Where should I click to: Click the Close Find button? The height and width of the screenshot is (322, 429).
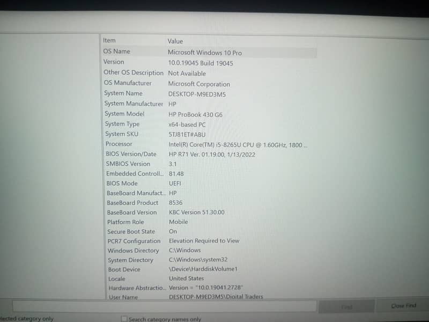tap(403, 306)
